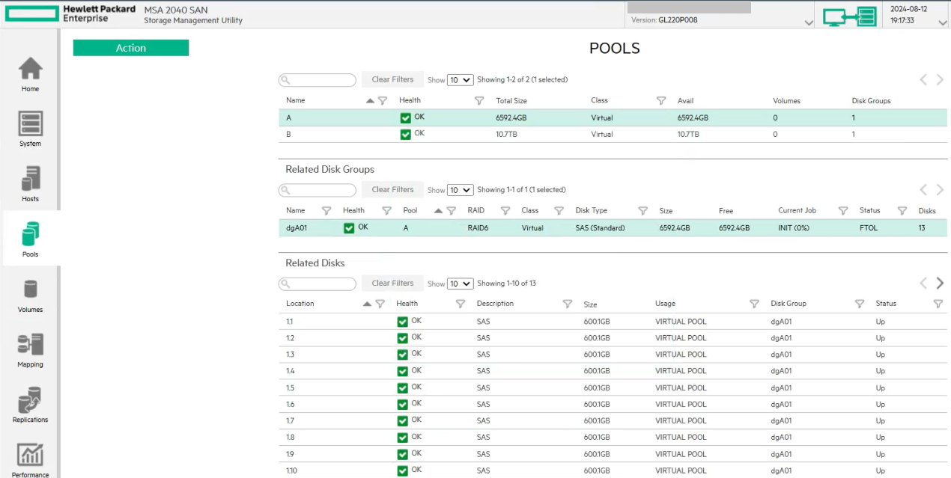Filter Related Disks by Status column

click(938, 304)
